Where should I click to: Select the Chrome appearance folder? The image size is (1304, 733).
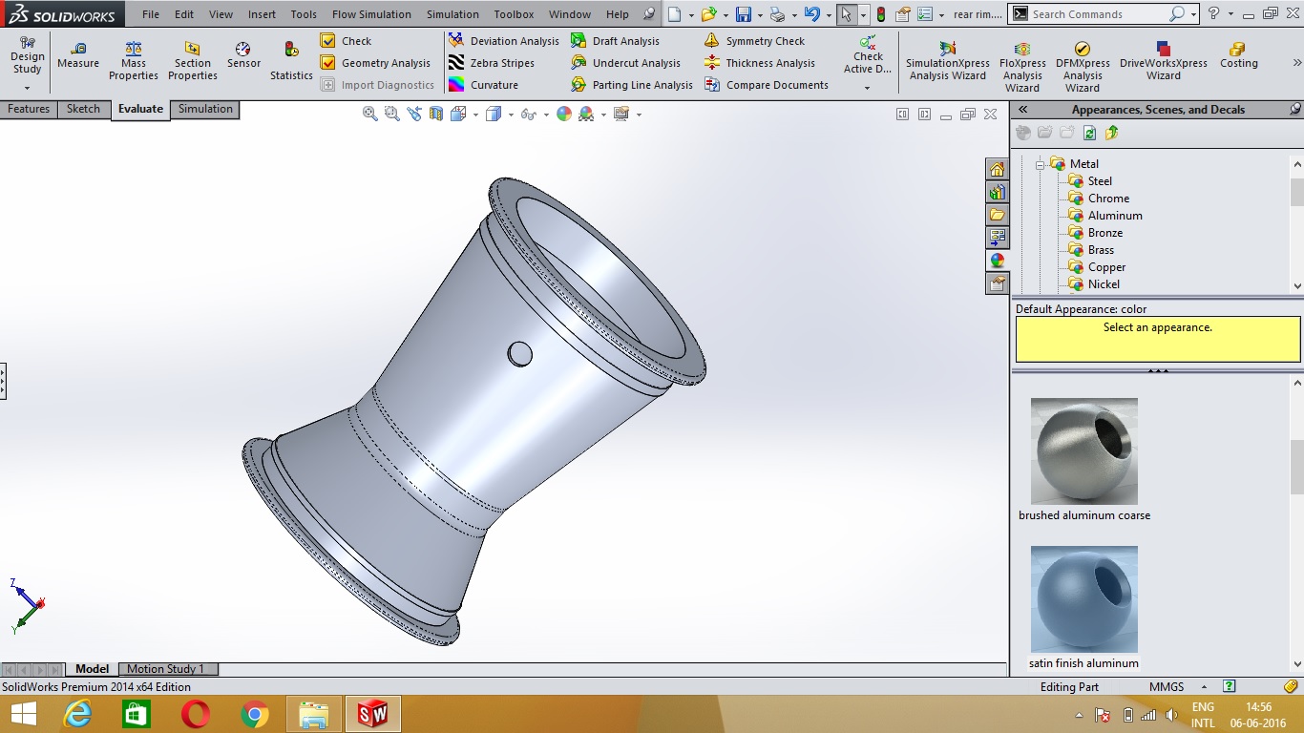(1107, 199)
